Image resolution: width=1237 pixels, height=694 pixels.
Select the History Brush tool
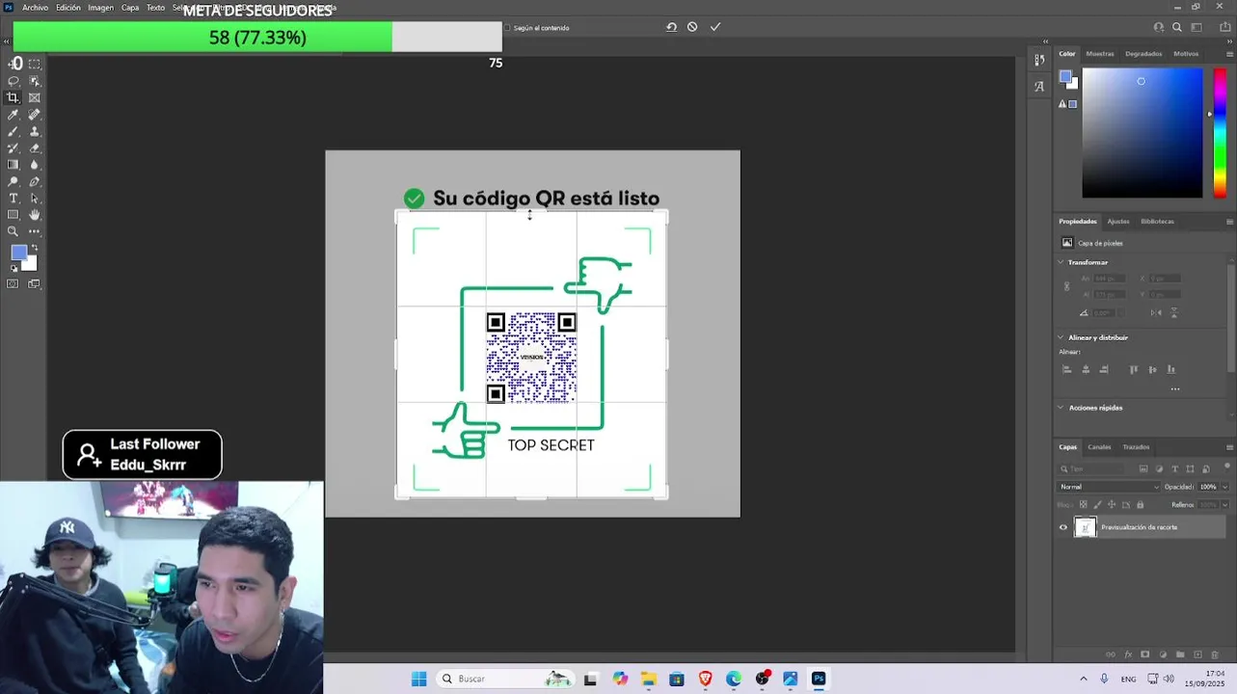point(13,147)
